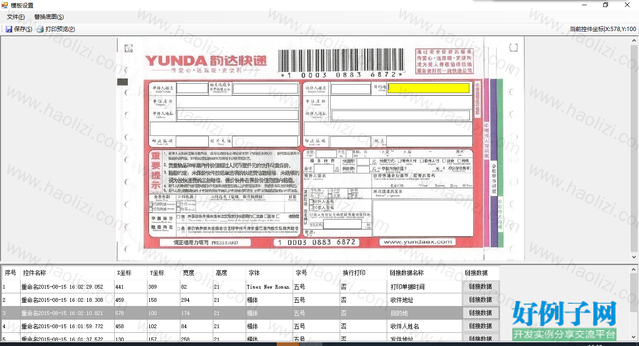Select the 寄件人姓名 text box on the waybill
The image size is (639, 346).
point(192,88)
